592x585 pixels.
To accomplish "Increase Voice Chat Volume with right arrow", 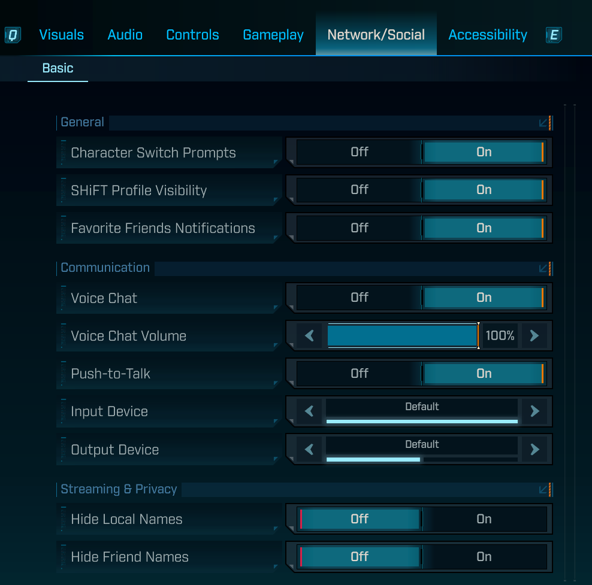I will [534, 336].
